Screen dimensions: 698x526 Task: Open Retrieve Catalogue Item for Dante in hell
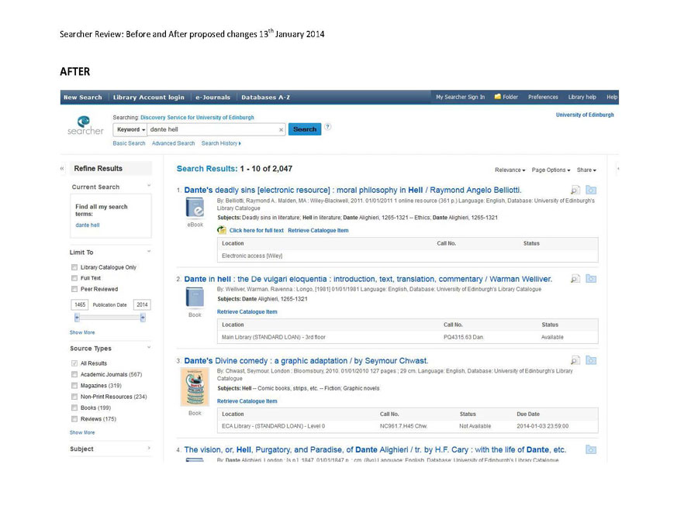[247, 311]
